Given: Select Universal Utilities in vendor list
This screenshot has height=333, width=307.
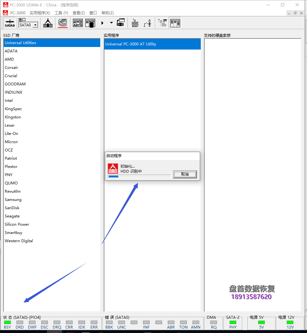Looking at the screenshot, I should [x=52, y=43].
